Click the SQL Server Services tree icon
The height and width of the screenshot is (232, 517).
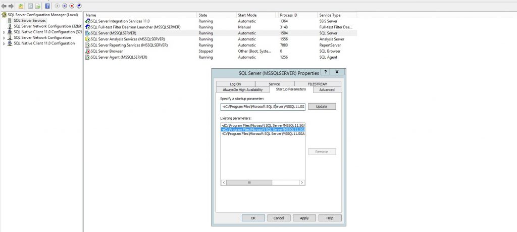pyautogui.click(x=10, y=20)
